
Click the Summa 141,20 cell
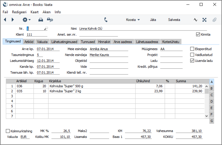pos(190,86)
